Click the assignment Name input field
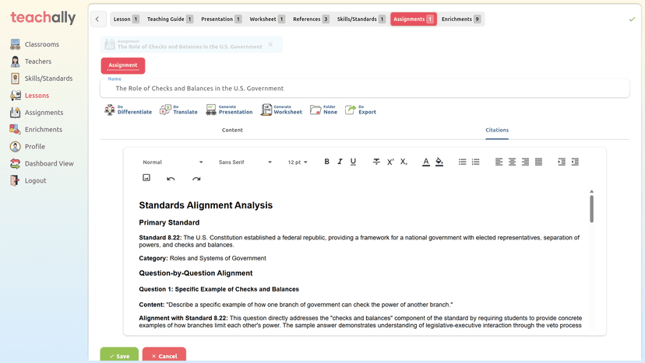This screenshot has height=363, width=645. pyautogui.click(x=365, y=88)
